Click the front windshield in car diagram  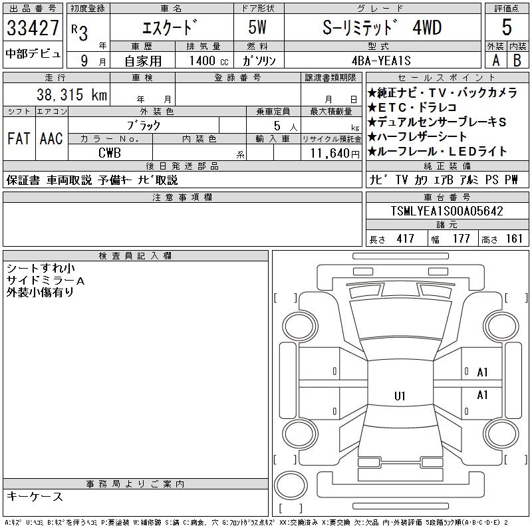click(401, 319)
